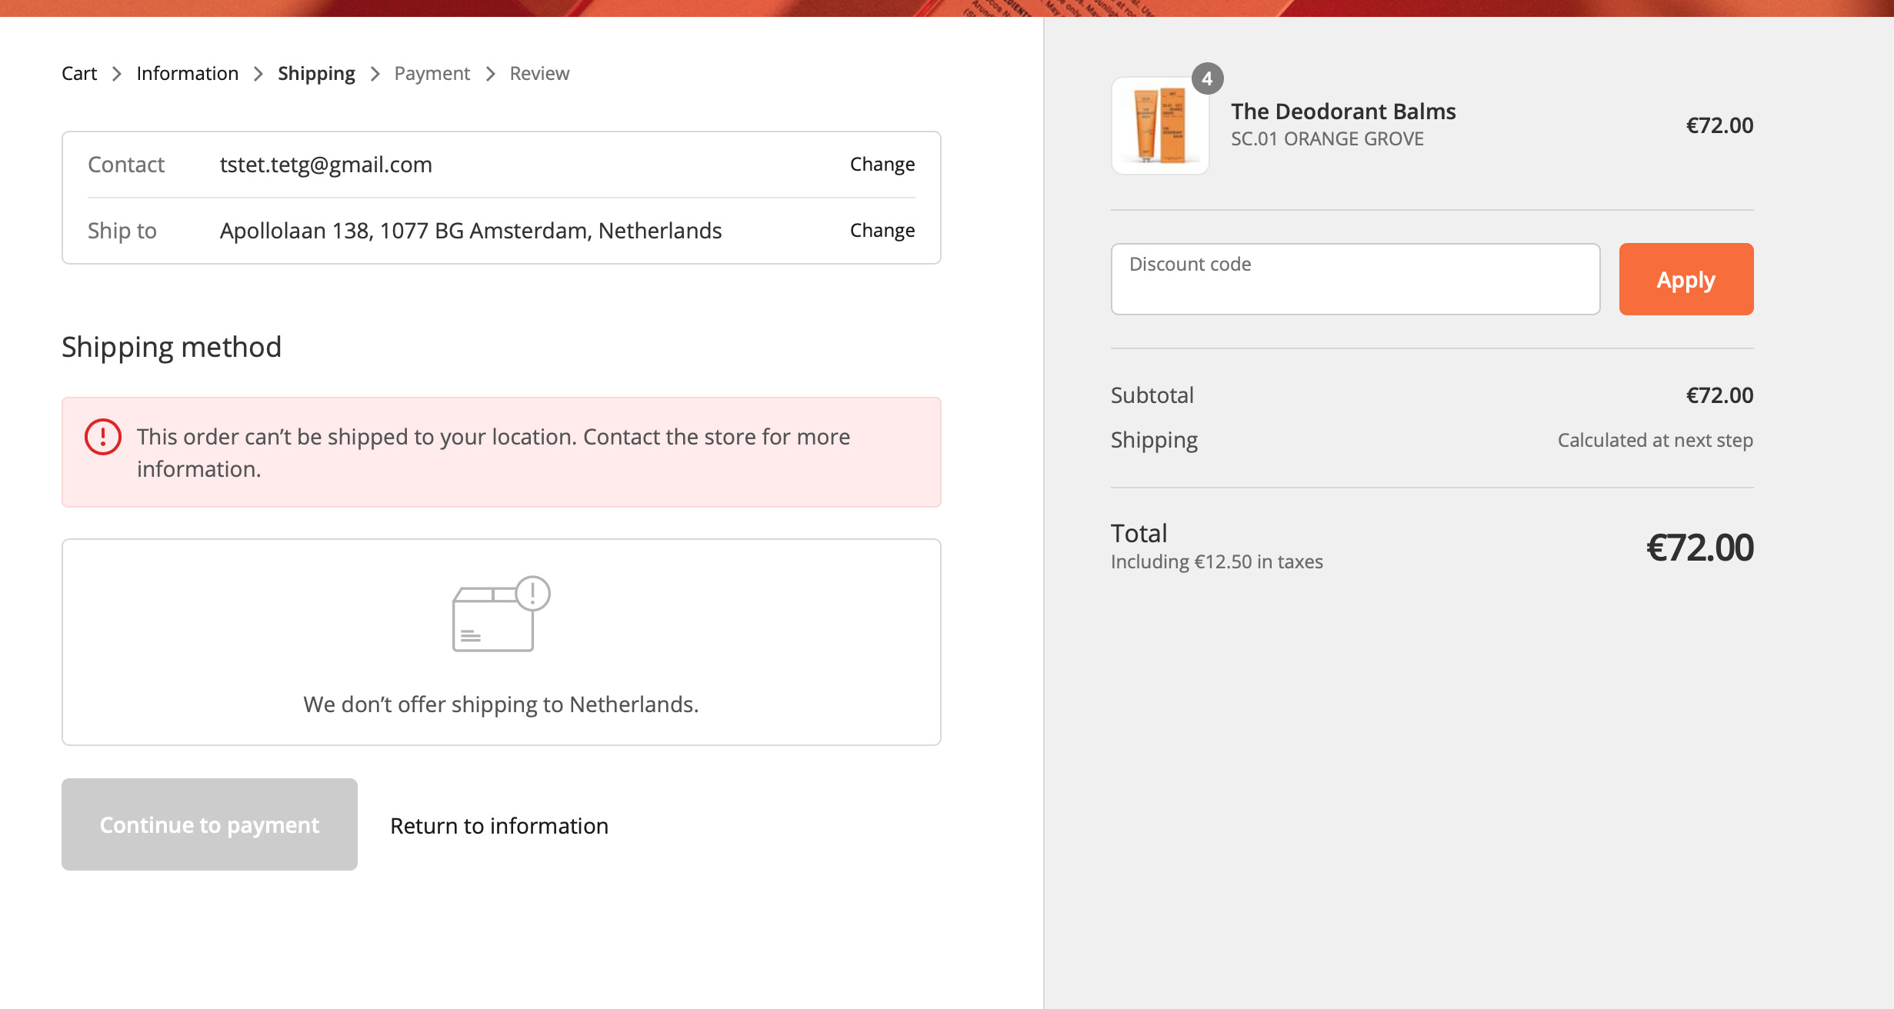Click the red error alert icon
The height and width of the screenshot is (1009, 1894).
point(102,437)
